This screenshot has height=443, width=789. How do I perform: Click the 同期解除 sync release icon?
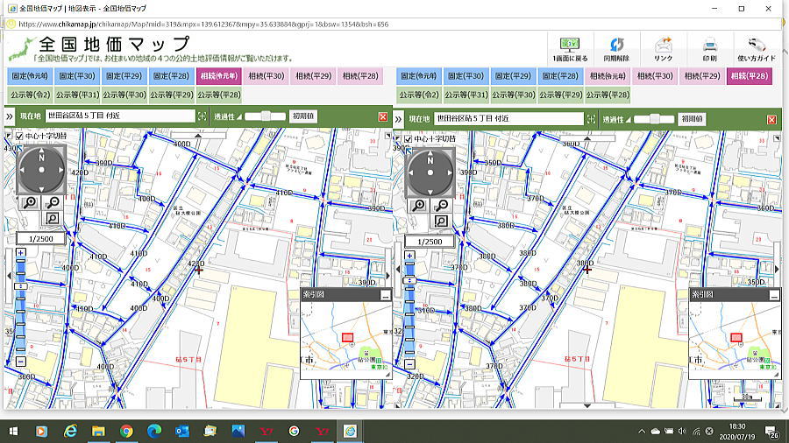click(x=616, y=49)
